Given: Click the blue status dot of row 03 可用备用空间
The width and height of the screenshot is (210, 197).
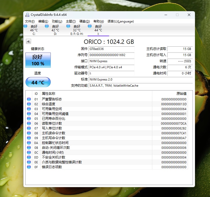Looking at the screenshot, I should click(29, 109).
